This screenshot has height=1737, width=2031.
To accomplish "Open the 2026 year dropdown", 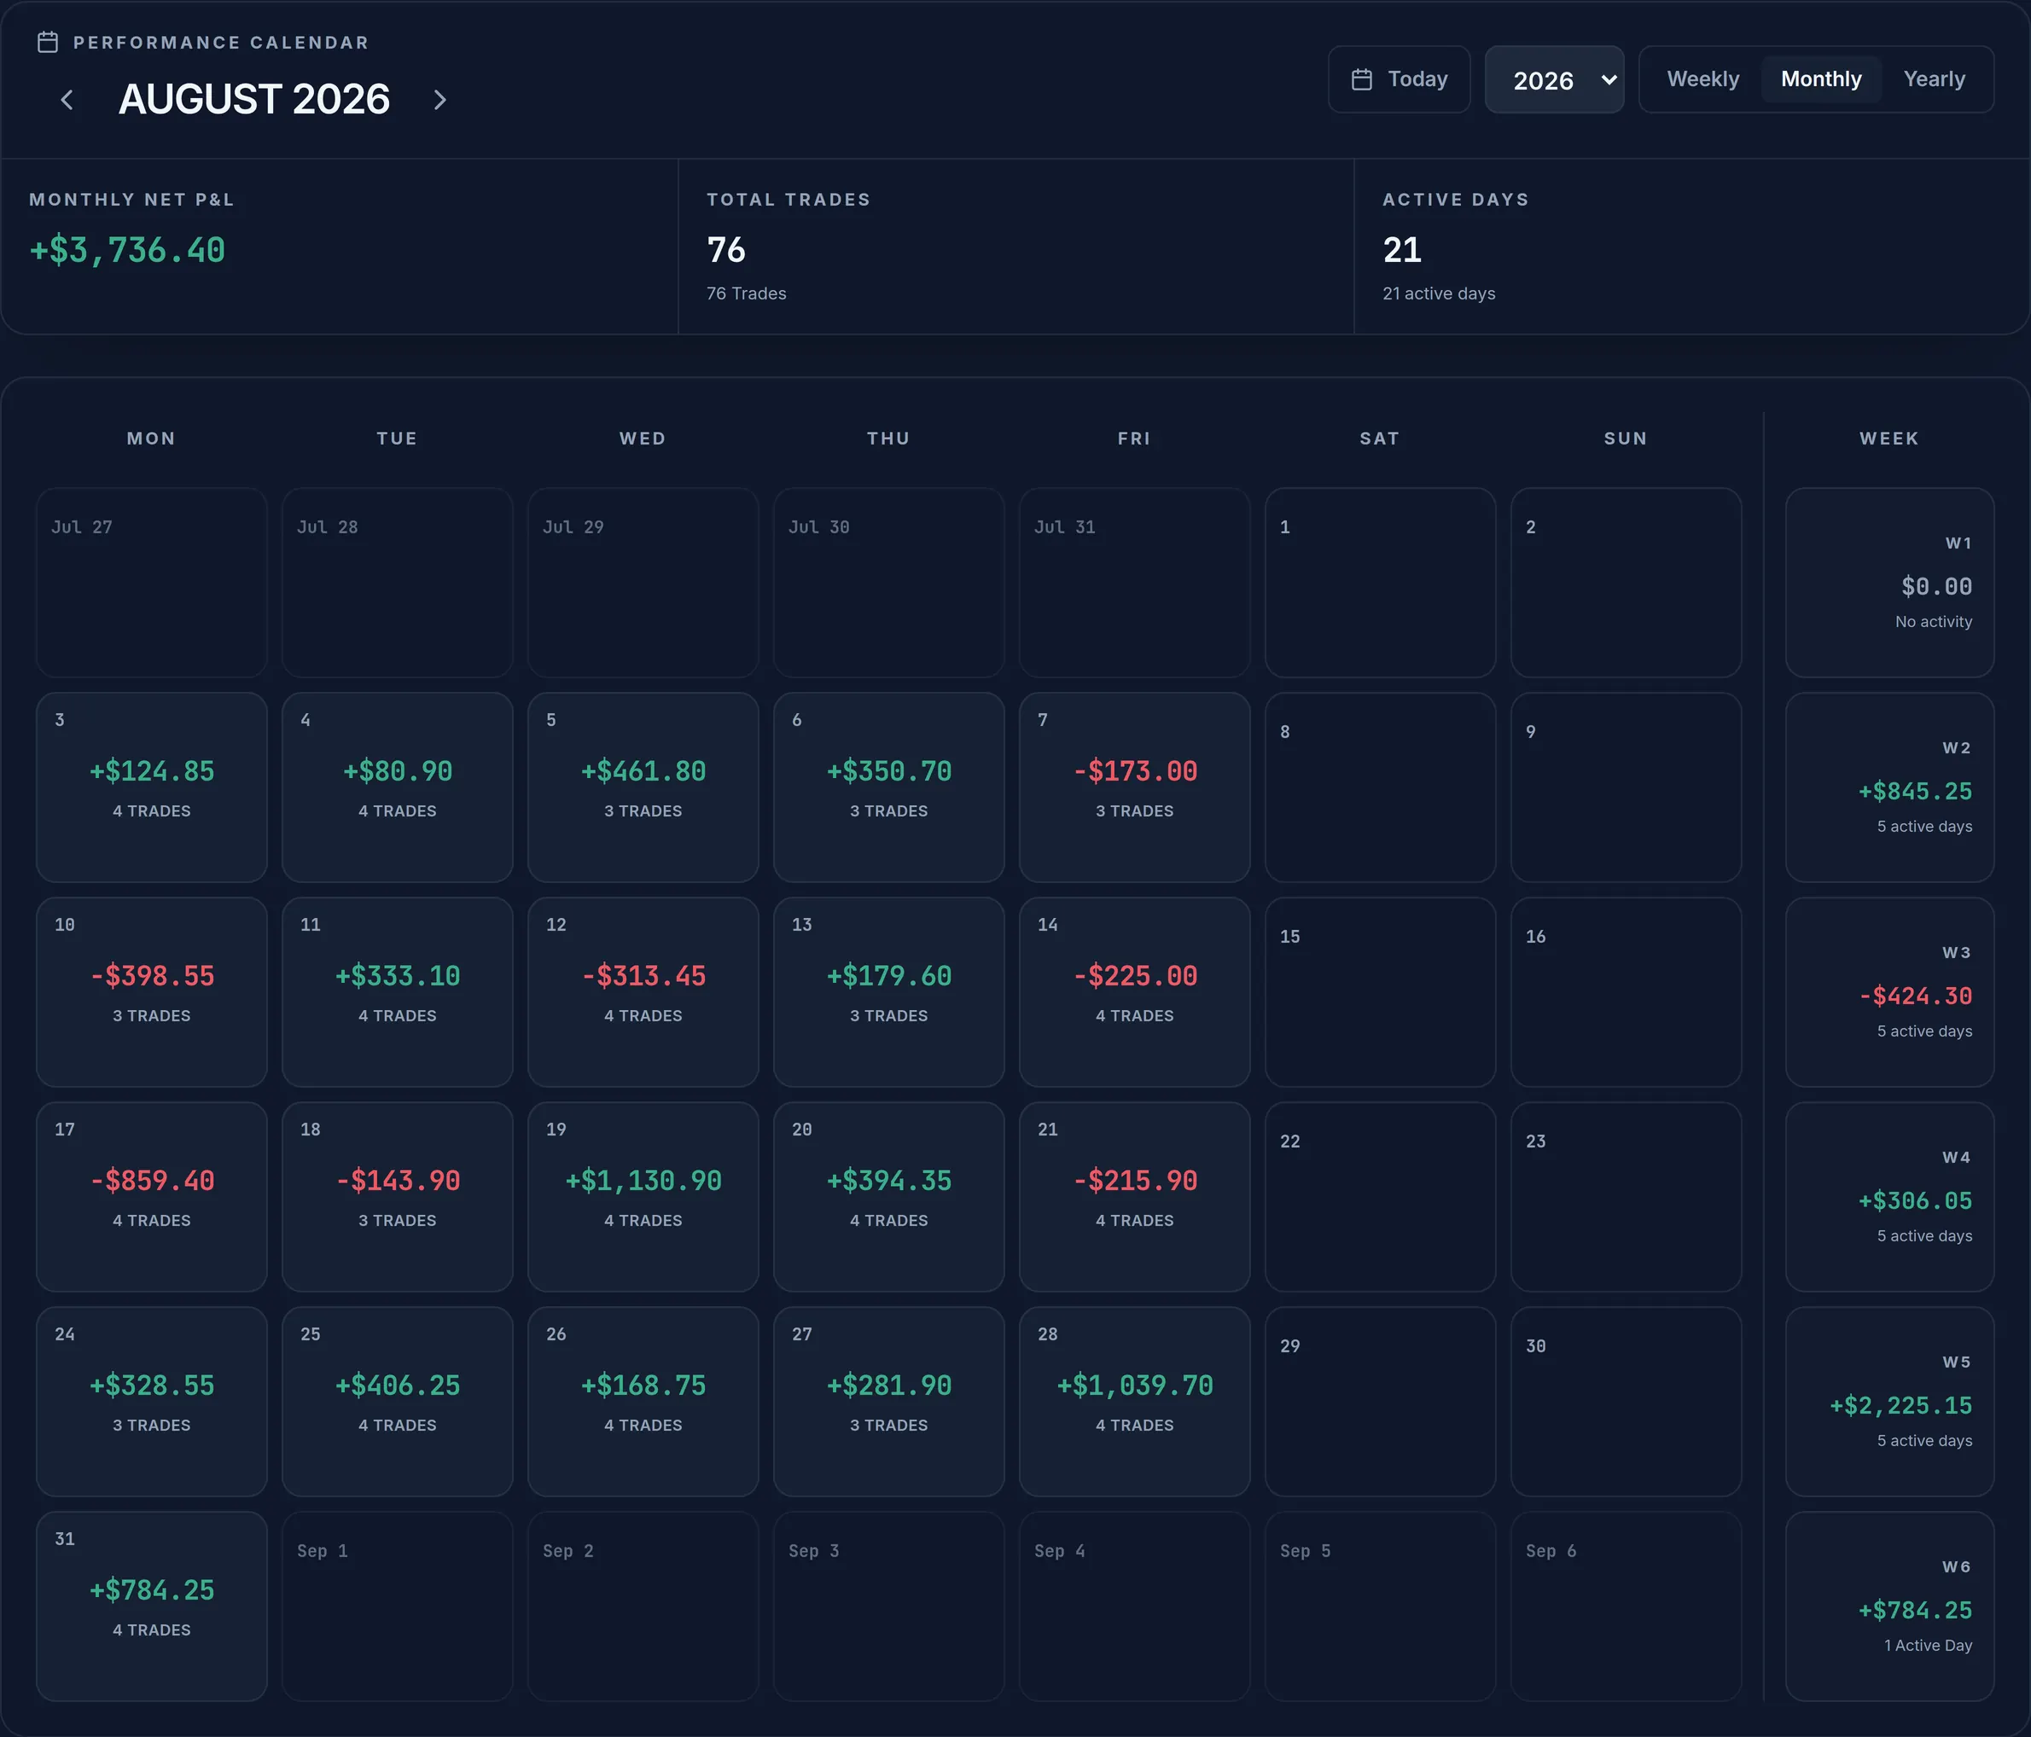I will [x=1554, y=79].
